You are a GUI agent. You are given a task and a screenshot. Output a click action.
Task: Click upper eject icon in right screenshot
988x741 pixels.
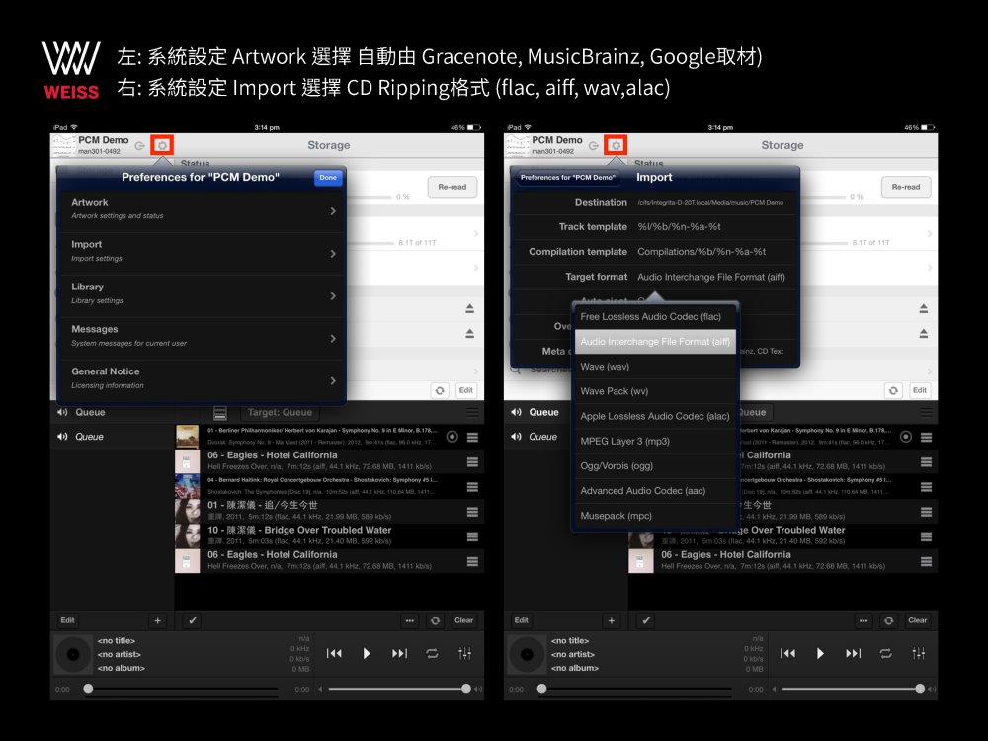coord(923,308)
